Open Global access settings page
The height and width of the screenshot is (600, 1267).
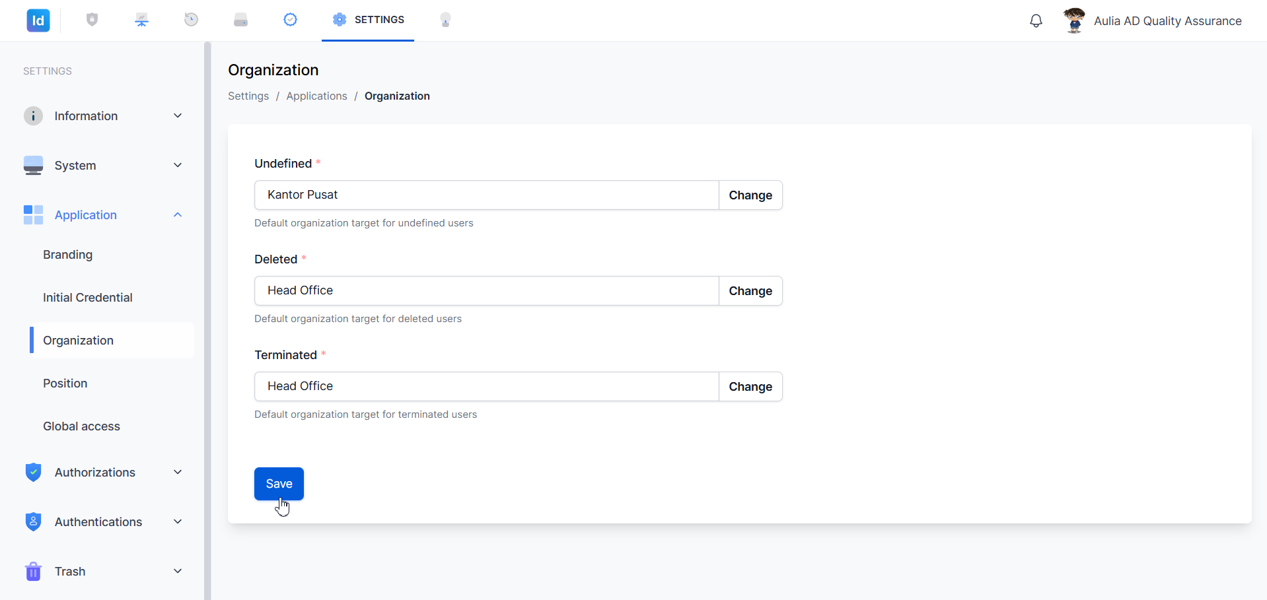point(82,426)
